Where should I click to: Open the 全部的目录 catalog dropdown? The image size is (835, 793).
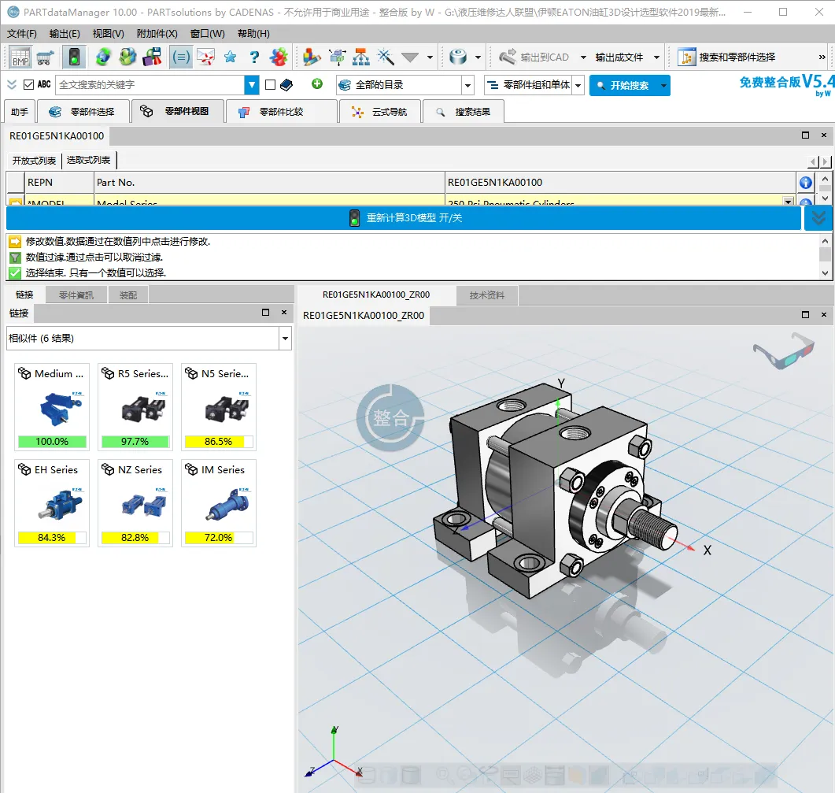[467, 85]
